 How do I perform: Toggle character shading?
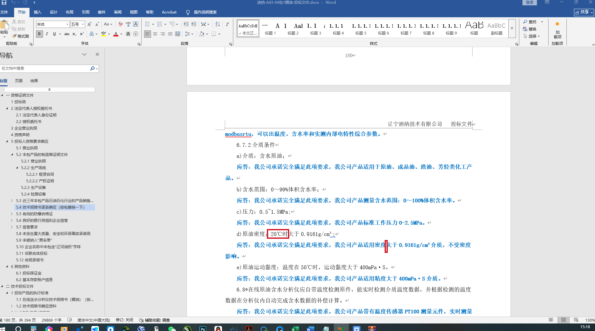point(128,34)
